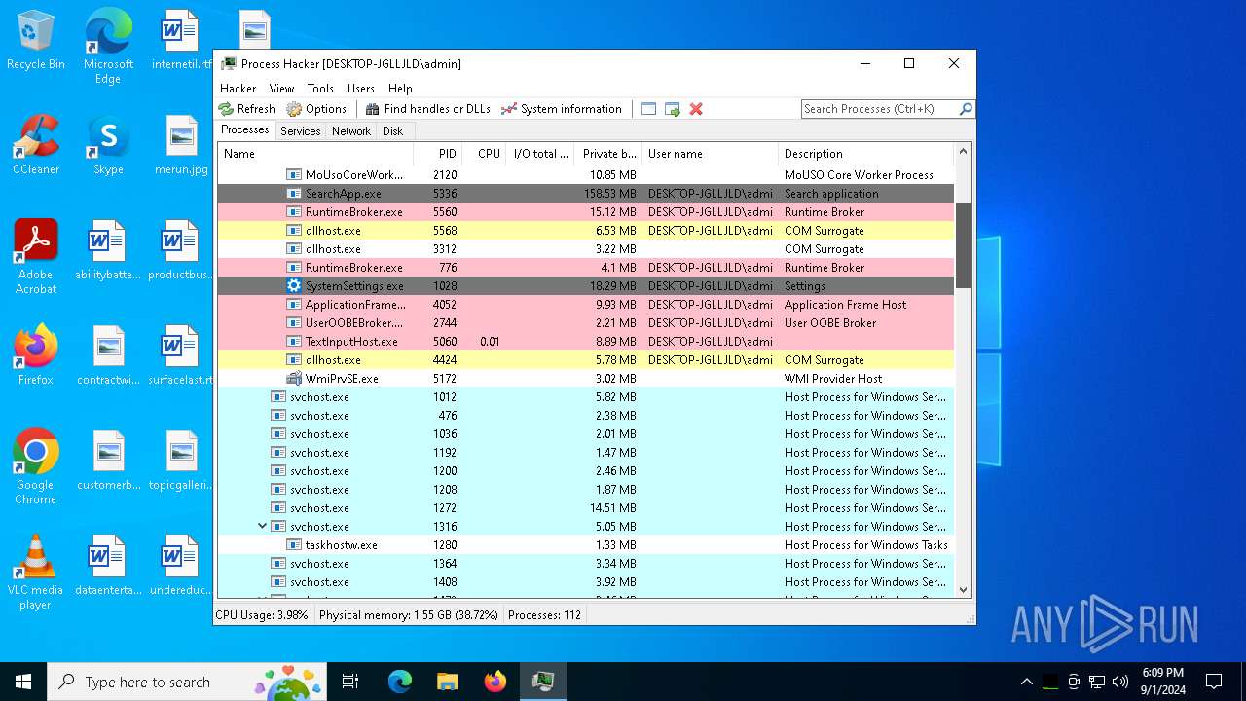Image resolution: width=1246 pixels, height=701 pixels.
Task: Open the Options toolbar button
Action: [316, 109]
